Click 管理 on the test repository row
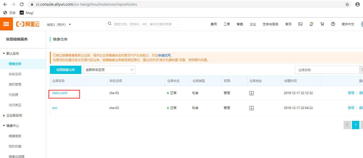 [x=351, y=108]
